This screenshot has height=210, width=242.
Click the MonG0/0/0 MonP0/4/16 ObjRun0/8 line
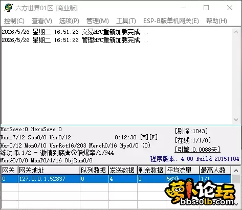pyautogui.click(x=47, y=160)
